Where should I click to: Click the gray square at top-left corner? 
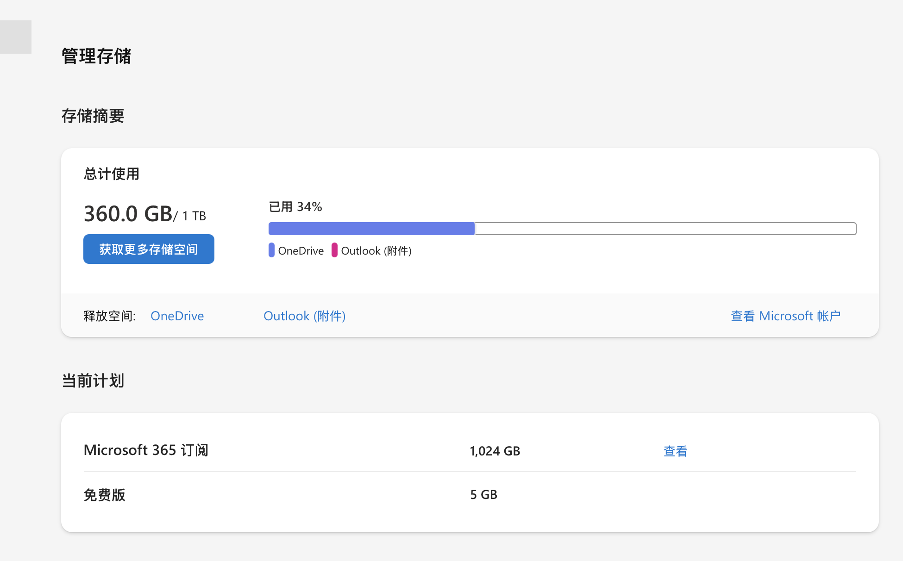click(15, 37)
